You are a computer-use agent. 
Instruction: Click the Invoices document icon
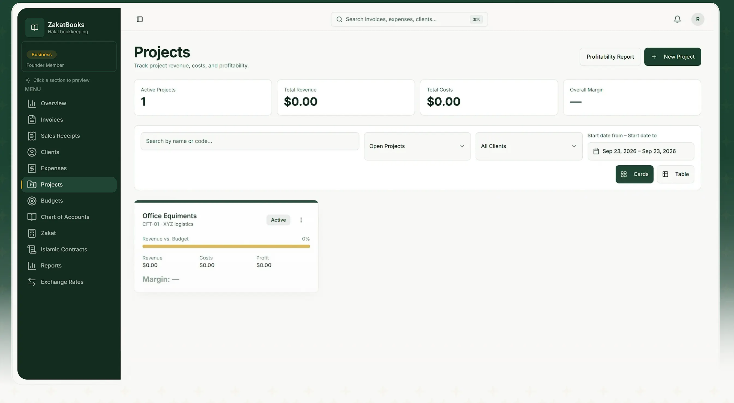[32, 119]
